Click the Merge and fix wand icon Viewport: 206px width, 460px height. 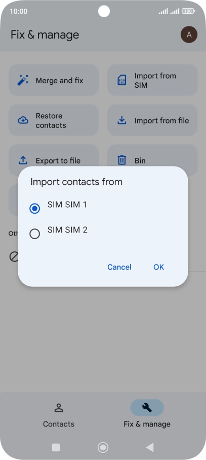click(x=23, y=80)
